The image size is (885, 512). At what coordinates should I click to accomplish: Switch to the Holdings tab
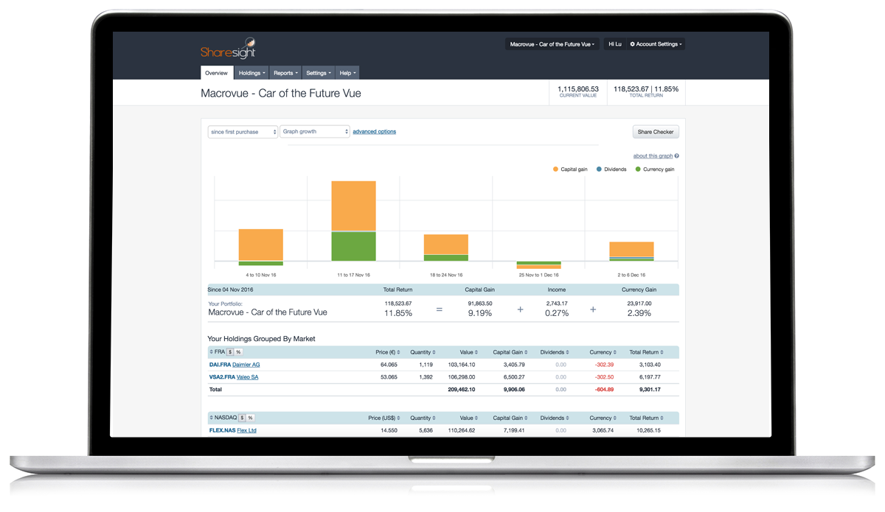click(x=251, y=73)
